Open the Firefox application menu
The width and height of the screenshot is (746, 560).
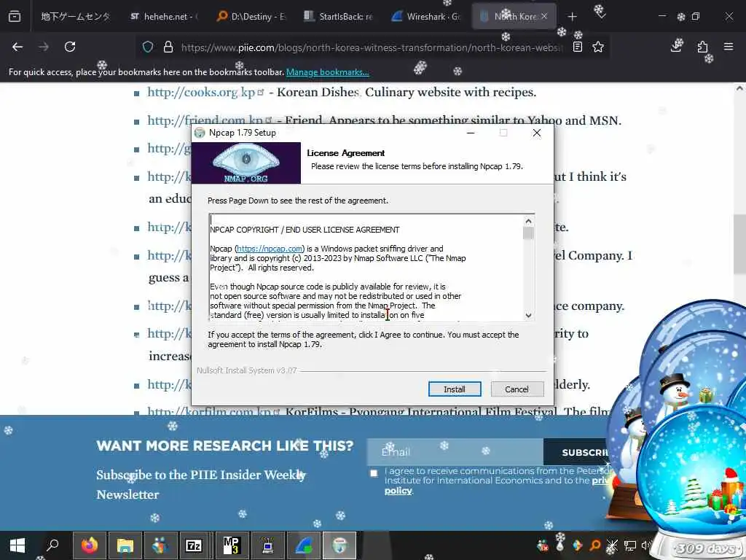click(729, 47)
